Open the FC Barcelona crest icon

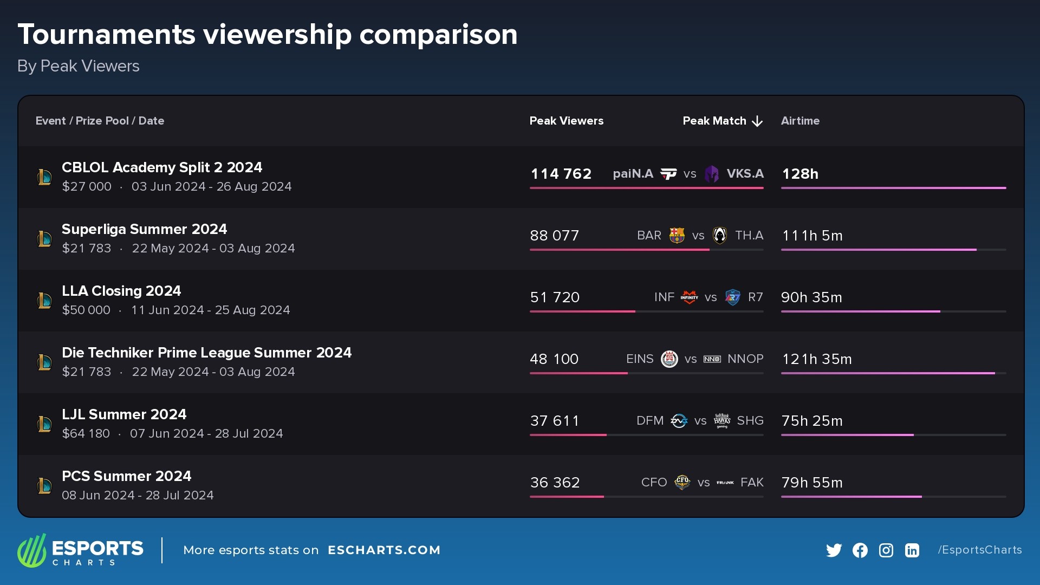click(x=678, y=236)
